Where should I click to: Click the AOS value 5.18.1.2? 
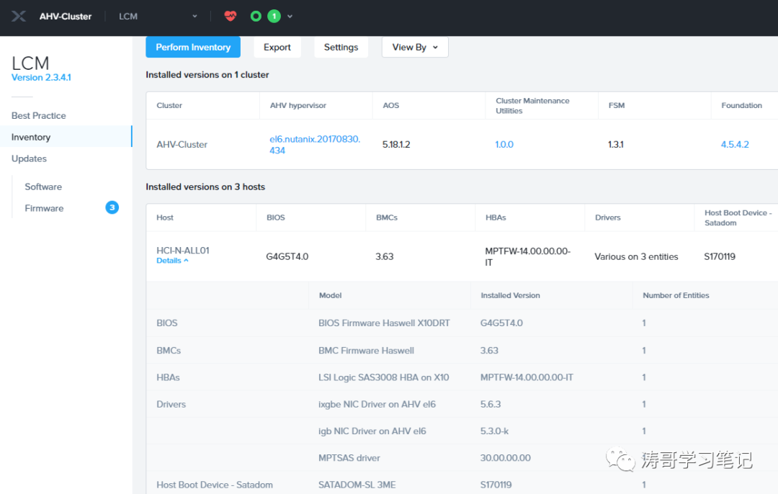click(x=396, y=144)
